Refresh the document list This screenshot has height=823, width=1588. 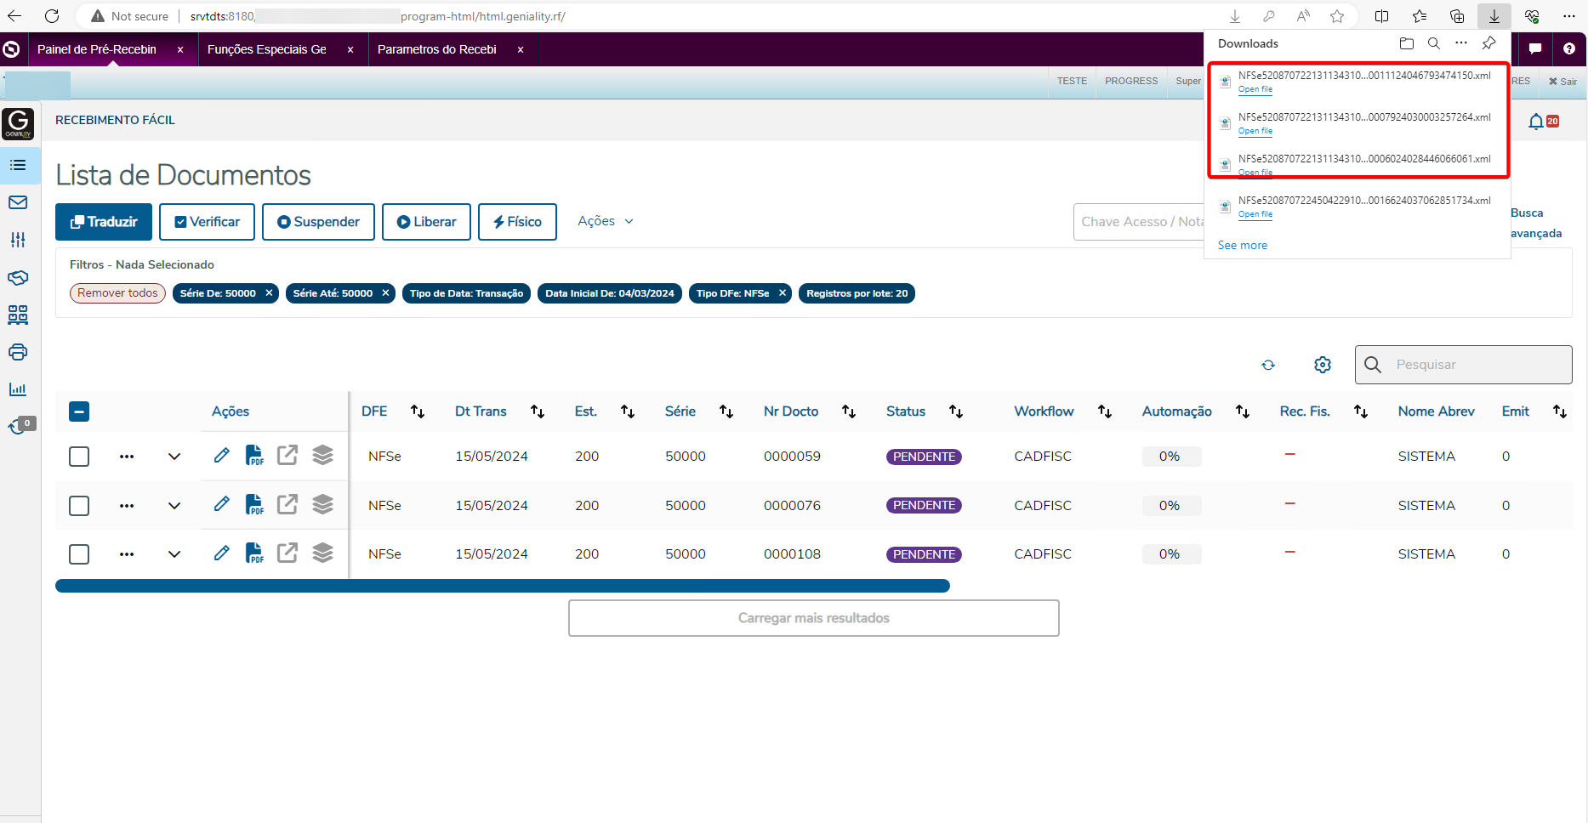pos(1268,365)
